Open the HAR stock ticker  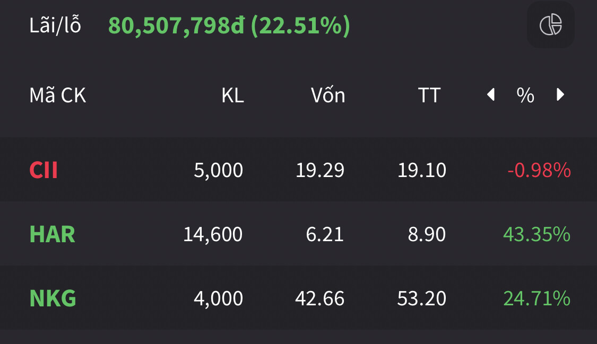coord(52,234)
